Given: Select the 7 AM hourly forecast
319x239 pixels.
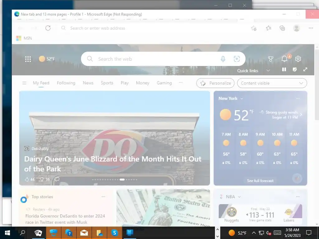Looking at the screenshot, I should click(x=226, y=148).
